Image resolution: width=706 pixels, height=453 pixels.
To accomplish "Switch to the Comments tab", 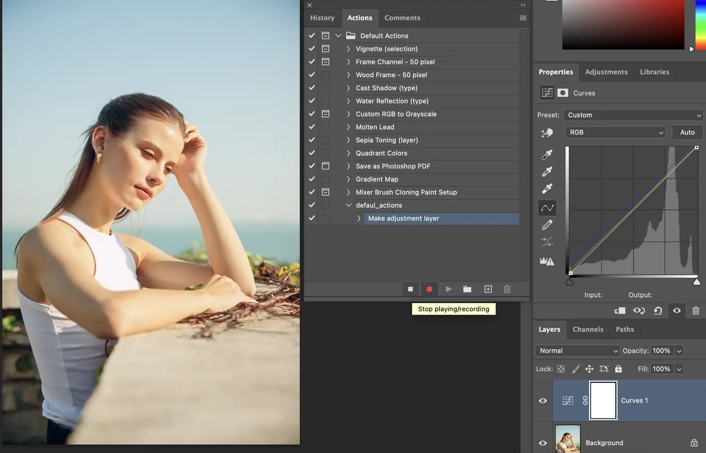I will 402,18.
